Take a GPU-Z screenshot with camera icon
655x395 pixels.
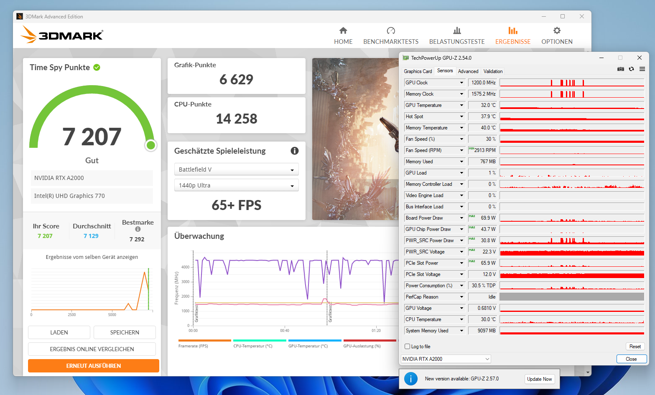621,69
